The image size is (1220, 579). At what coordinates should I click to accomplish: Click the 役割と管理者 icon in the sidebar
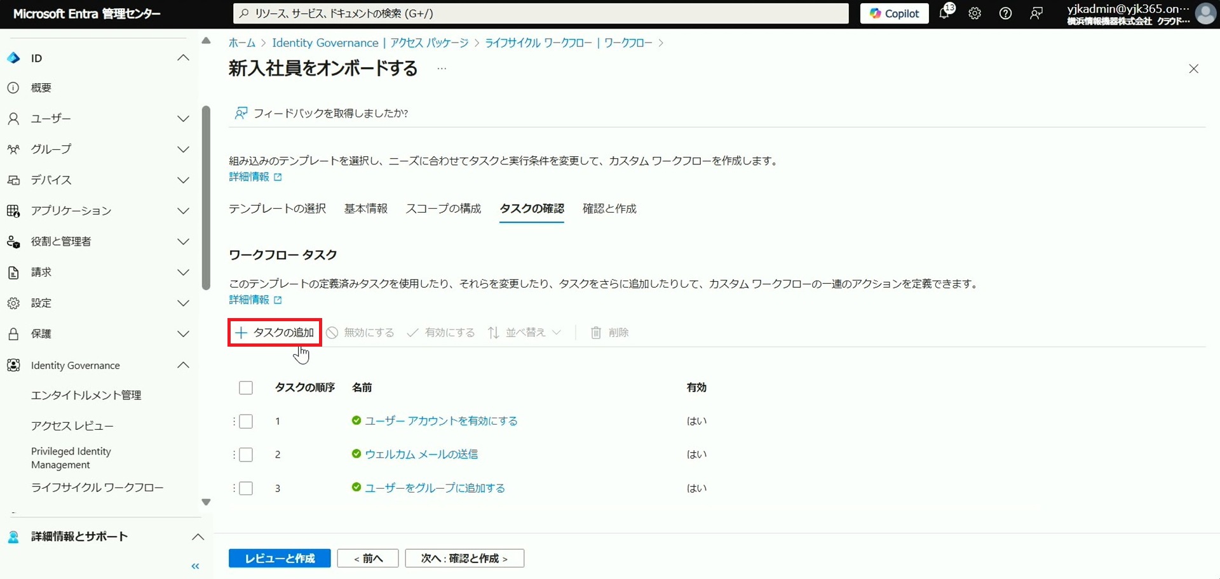[13, 241]
